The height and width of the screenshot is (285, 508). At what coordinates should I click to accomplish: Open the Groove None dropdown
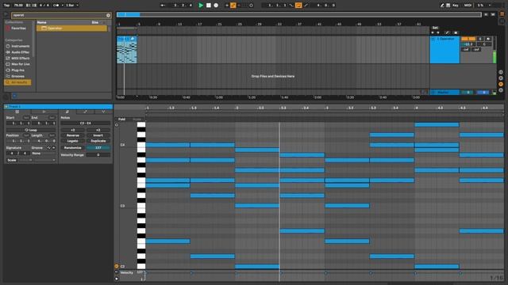[x=43, y=154]
